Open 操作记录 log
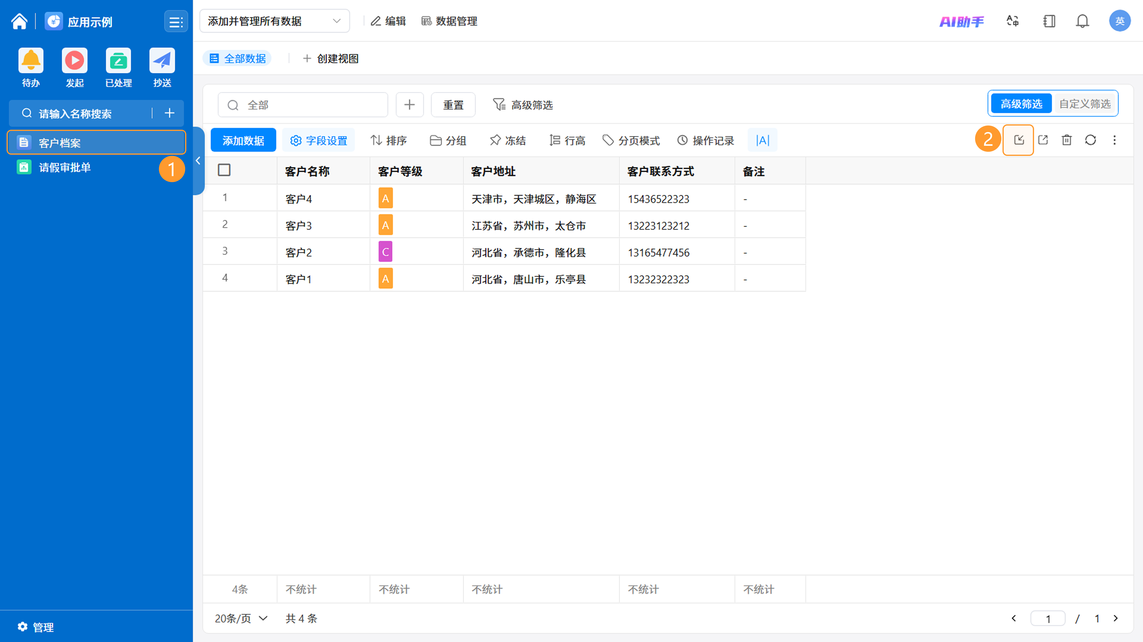This screenshot has height=642, width=1143. click(705, 140)
